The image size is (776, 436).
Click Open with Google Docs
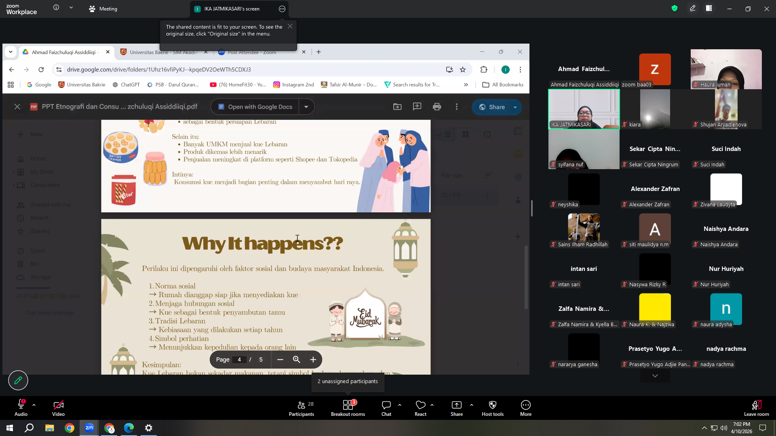click(x=255, y=107)
